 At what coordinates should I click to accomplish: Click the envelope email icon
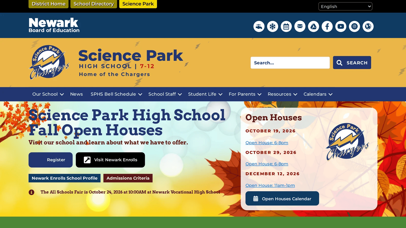tap(300, 26)
